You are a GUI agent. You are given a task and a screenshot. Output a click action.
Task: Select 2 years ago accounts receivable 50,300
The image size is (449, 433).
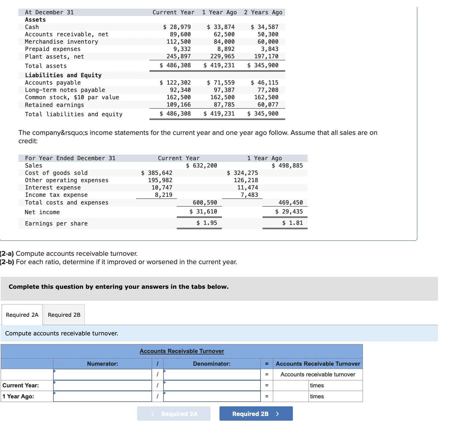268,34
